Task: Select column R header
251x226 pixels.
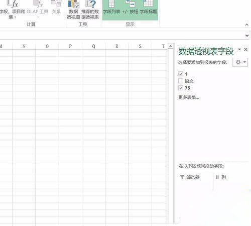Action: click(x=117, y=46)
